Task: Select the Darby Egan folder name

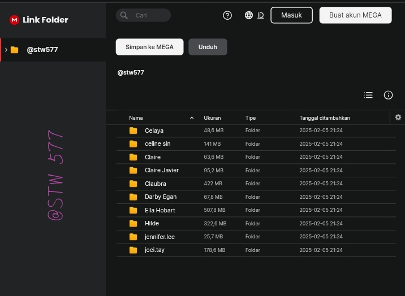Action: tap(161, 197)
